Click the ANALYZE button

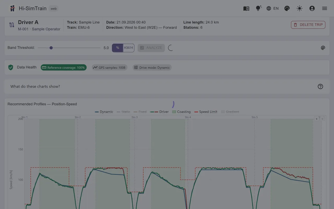[x=151, y=48]
